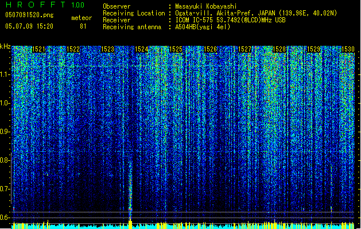
Task: Click the 1524 time marker
Action: 141,49
